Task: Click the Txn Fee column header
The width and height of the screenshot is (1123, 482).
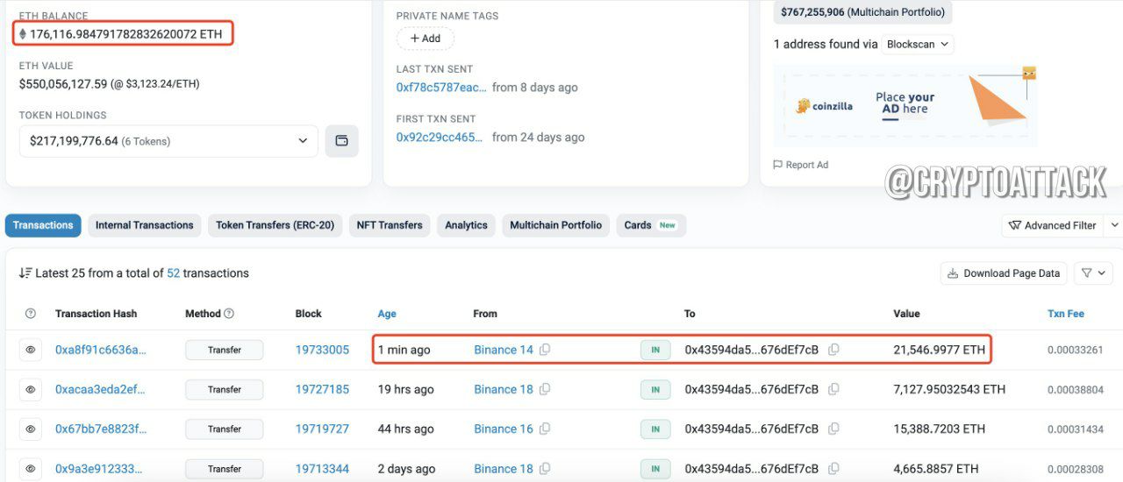Action: point(1066,314)
